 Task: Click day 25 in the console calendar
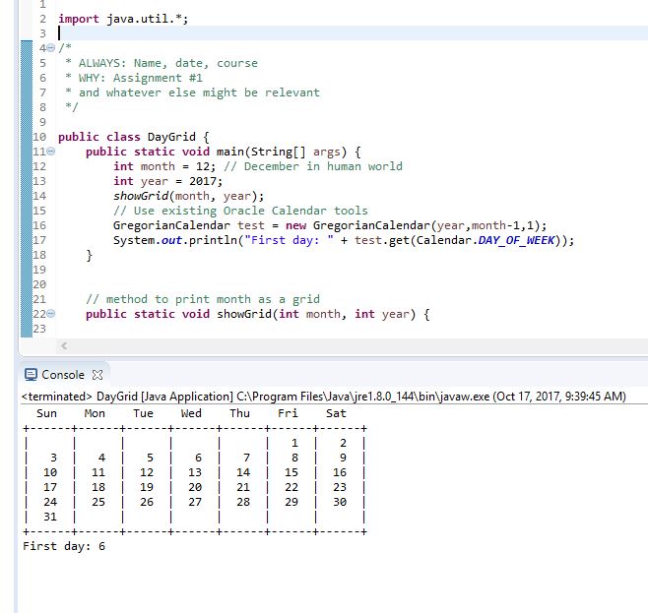(98, 502)
